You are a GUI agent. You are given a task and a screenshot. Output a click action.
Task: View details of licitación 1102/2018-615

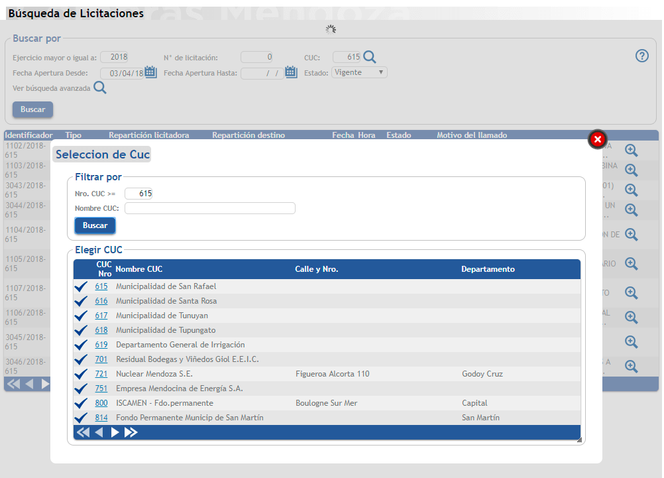[632, 150]
